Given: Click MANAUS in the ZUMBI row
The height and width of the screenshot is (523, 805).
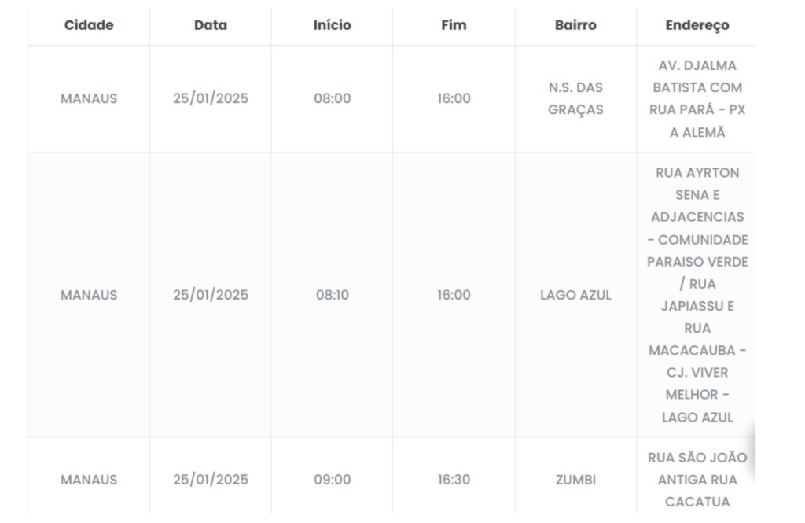Looking at the screenshot, I should tap(89, 480).
